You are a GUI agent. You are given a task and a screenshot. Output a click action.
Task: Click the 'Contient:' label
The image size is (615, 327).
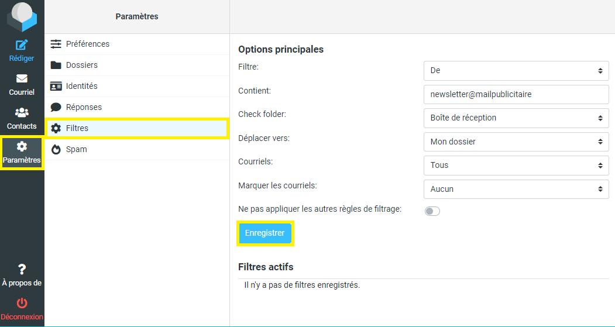255,91
